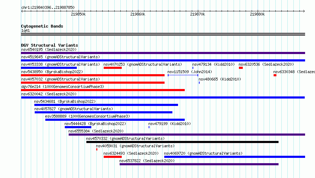Select the nsv4070253 variant label

(x=143, y=64)
